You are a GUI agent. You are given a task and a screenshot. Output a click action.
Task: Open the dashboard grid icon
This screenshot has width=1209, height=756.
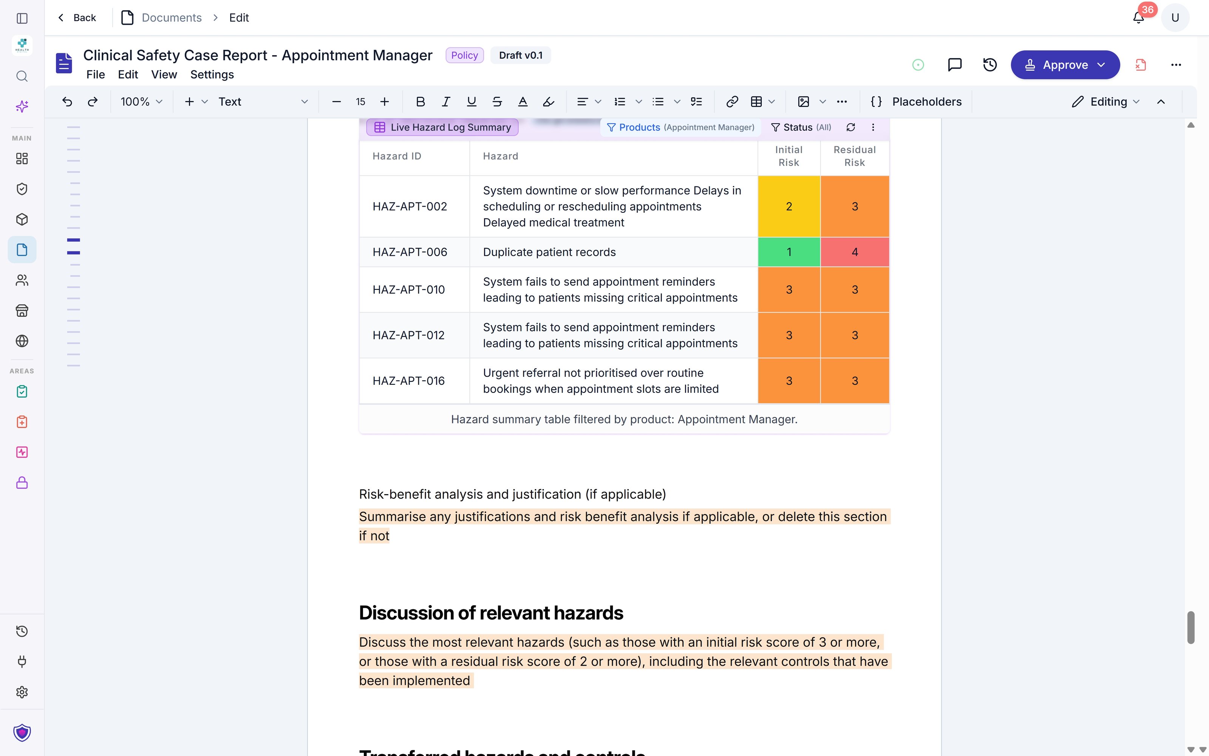click(x=22, y=158)
